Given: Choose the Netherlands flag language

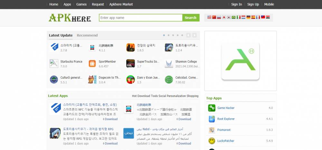Looking at the screenshot, I should coord(243,17).
